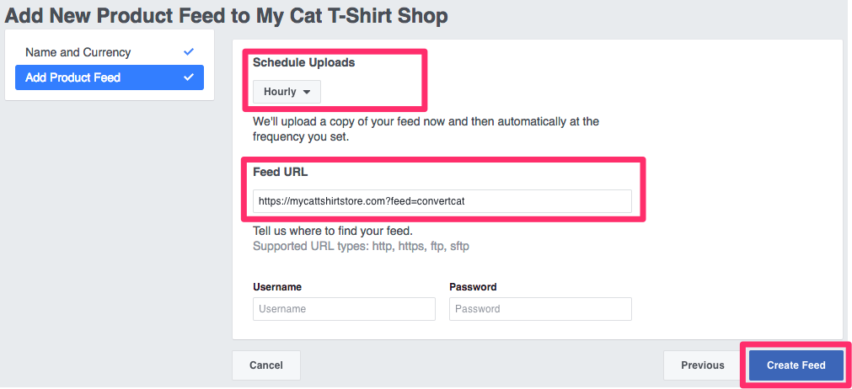The image size is (852, 389).
Task: Click the Password field label
Action: click(473, 287)
